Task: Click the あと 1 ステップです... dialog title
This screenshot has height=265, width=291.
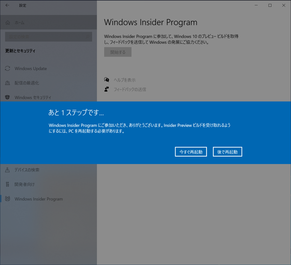Action: [x=76, y=113]
